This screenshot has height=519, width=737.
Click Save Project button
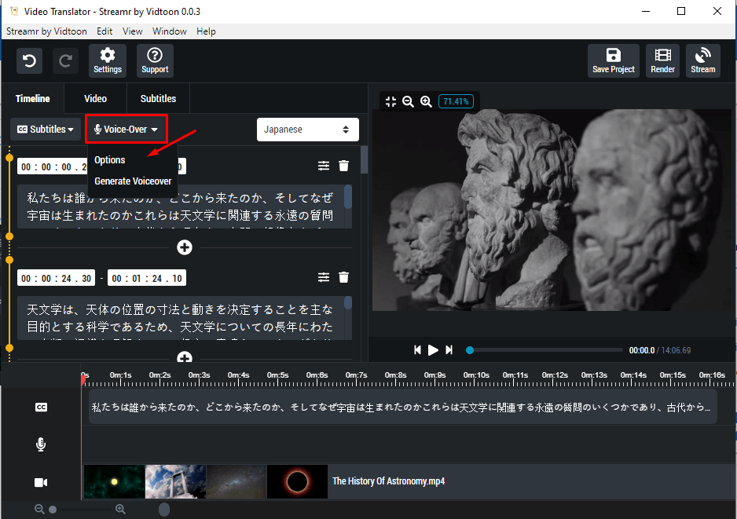point(614,60)
